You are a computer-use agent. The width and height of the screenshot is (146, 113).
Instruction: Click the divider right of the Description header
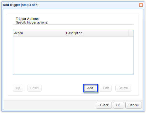[128, 33]
